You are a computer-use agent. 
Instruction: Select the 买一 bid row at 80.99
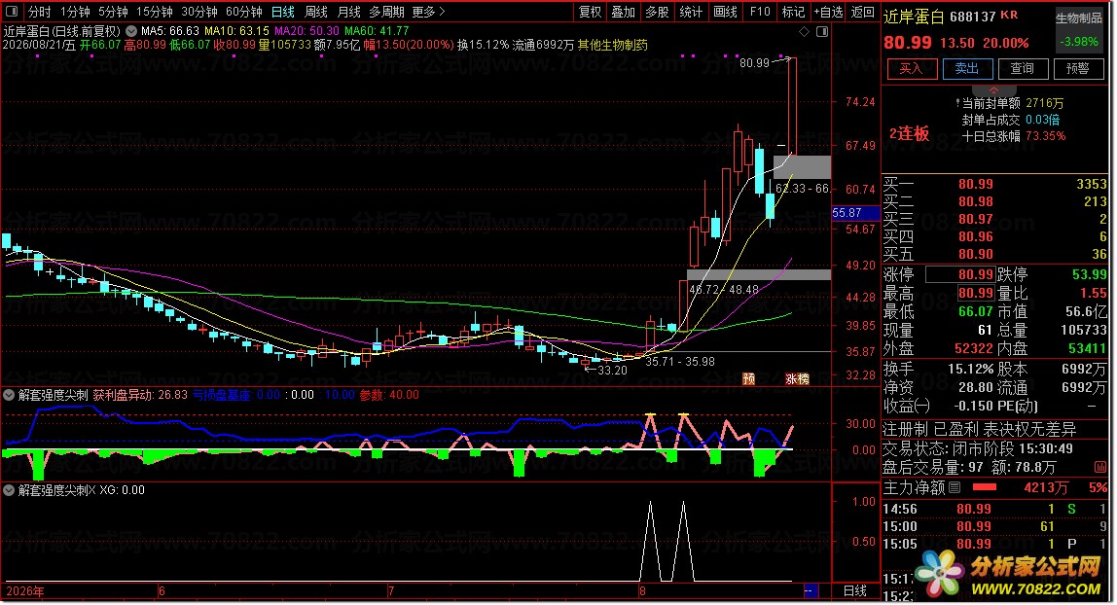point(995,184)
